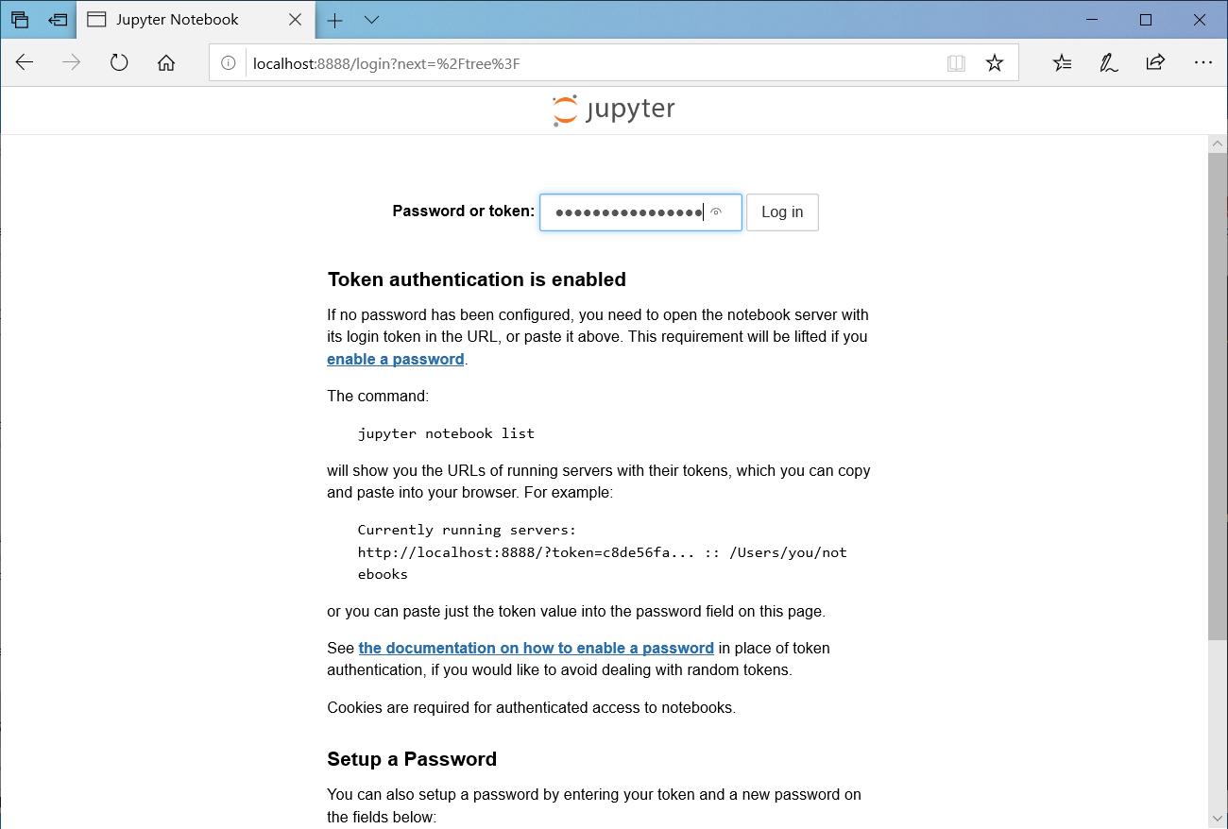Toggle the reading view icon
This screenshot has width=1228, height=829.
[956, 63]
